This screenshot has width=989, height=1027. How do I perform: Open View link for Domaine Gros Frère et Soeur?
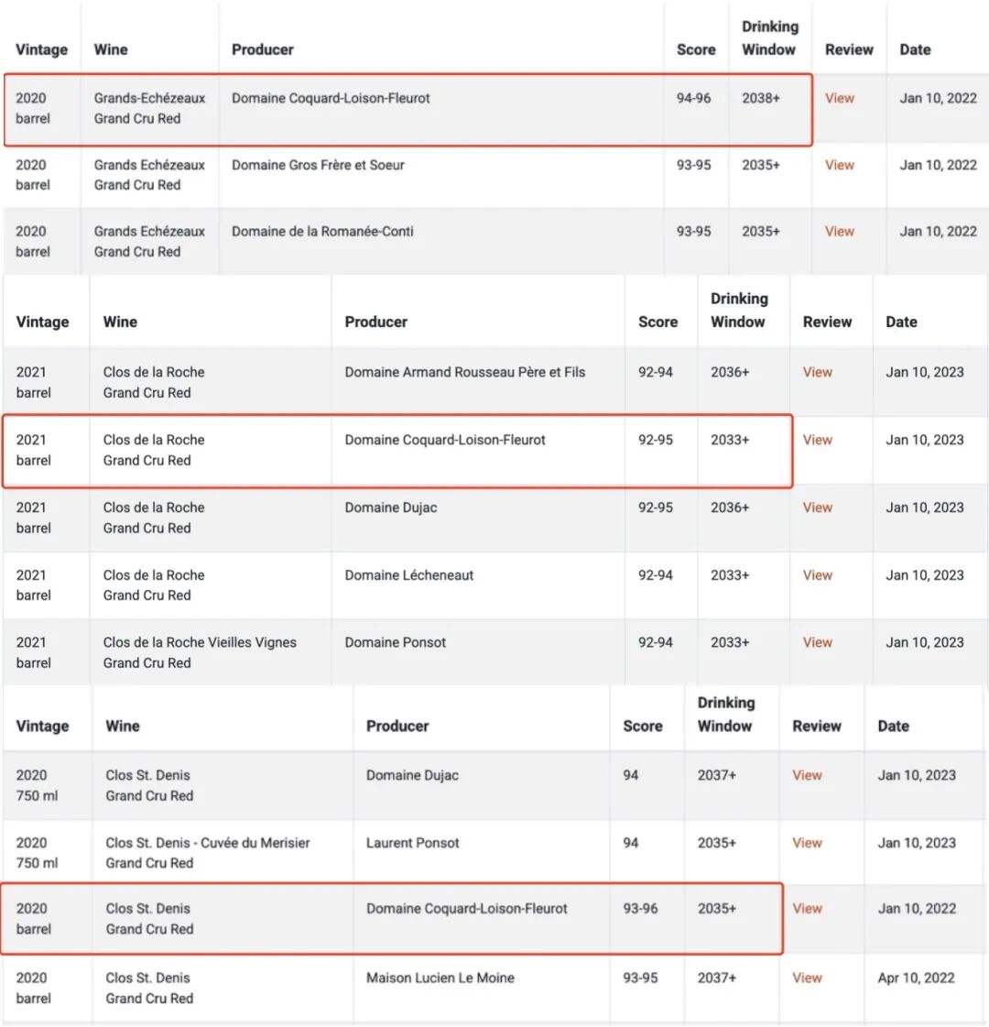click(839, 165)
